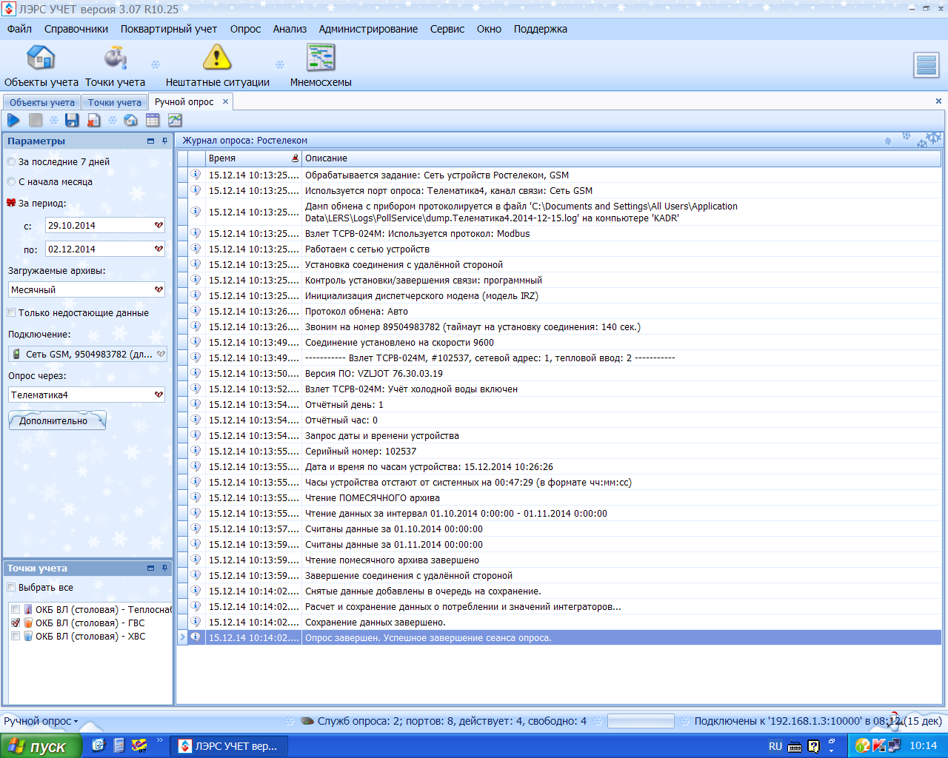Click the Описание column header

[621, 158]
